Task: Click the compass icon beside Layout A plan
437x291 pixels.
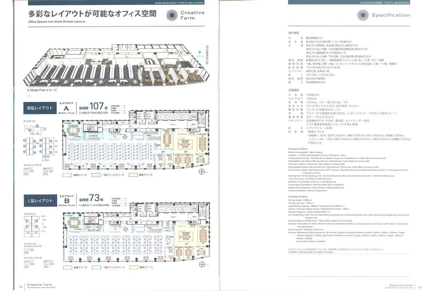Action: pyautogui.click(x=201, y=172)
